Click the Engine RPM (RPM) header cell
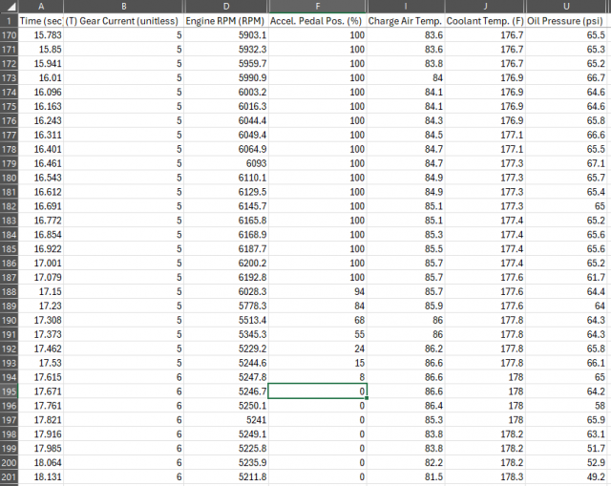The width and height of the screenshot is (611, 486). 226,20
